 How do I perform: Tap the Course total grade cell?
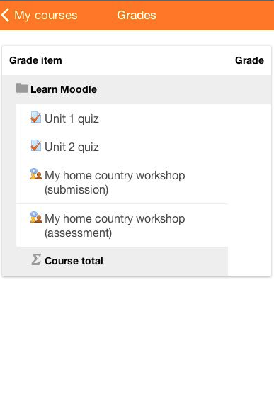249,261
